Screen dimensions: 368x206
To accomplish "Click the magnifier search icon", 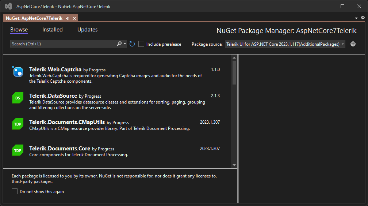I will (x=119, y=44).
